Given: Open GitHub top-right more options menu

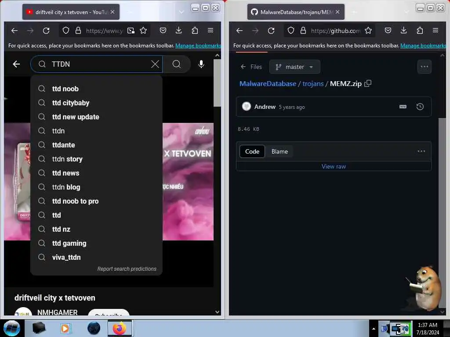Looking at the screenshot, I should [424, 67].
